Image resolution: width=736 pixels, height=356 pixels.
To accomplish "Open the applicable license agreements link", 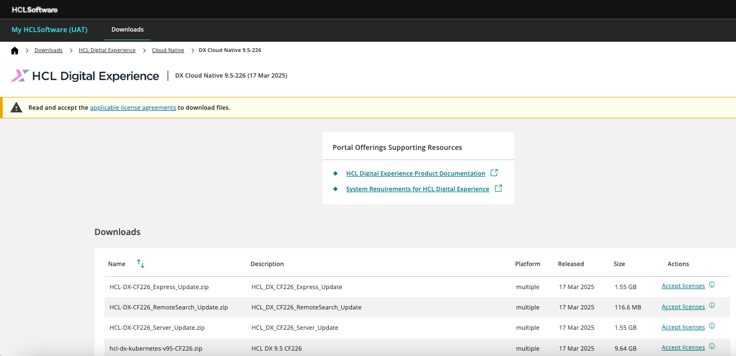I will [133, 108].
